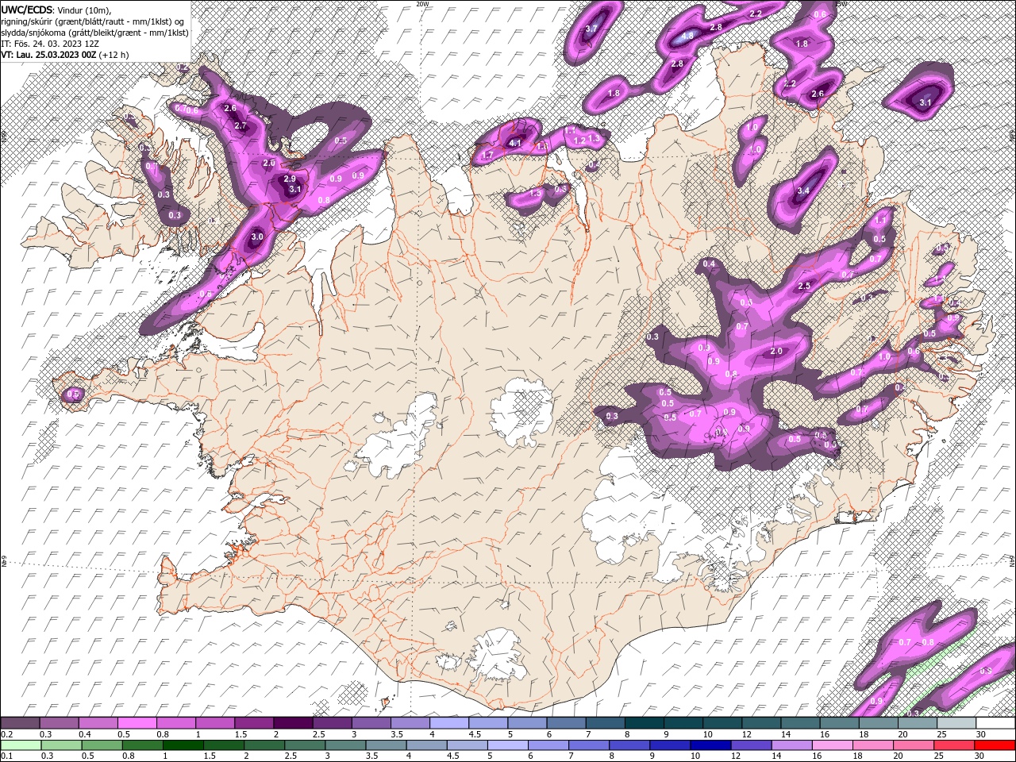Select deep navy lower legend swatch at 10
This screenshot has width=1016, height=762.
[x=710, y=745]
